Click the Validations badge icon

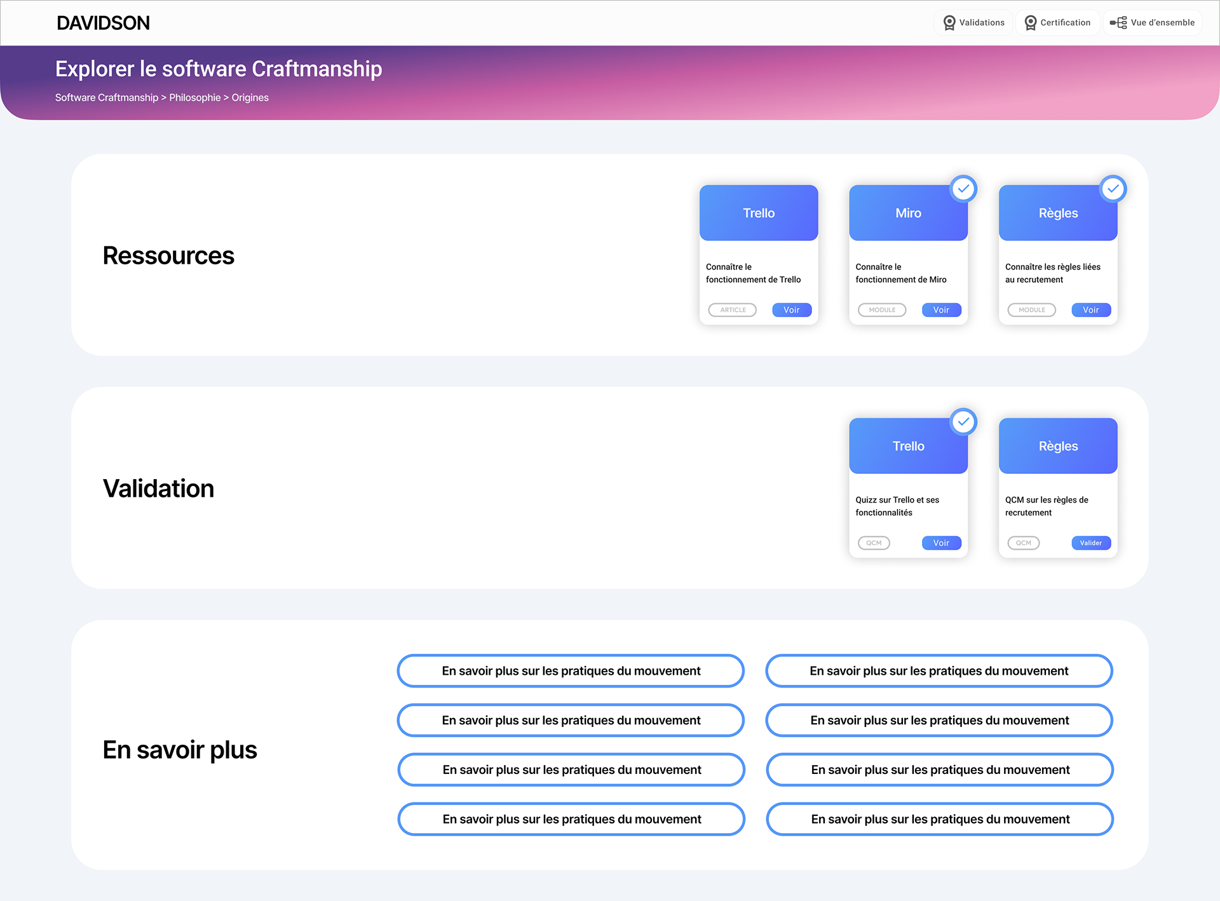949,23
